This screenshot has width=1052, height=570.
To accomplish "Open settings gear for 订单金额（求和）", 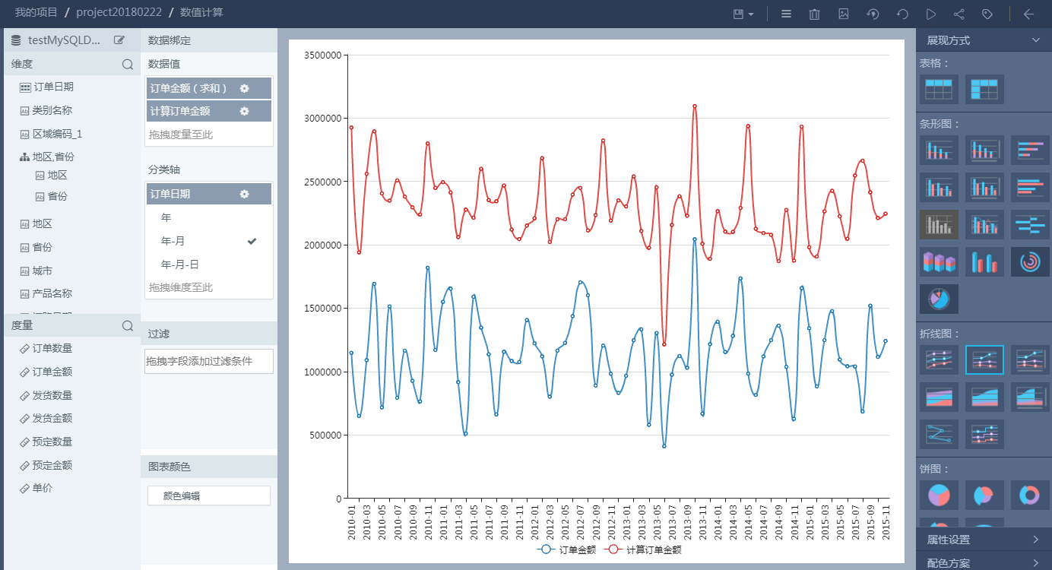I will 244,88.
